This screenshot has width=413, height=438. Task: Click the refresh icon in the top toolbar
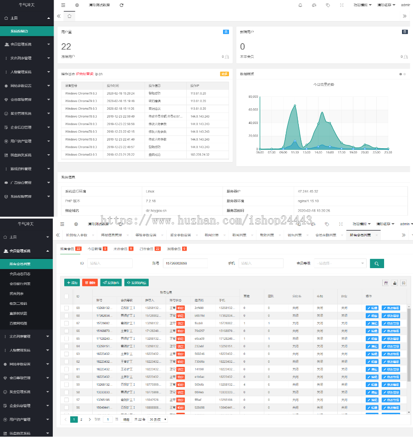(x=121, y=5)
